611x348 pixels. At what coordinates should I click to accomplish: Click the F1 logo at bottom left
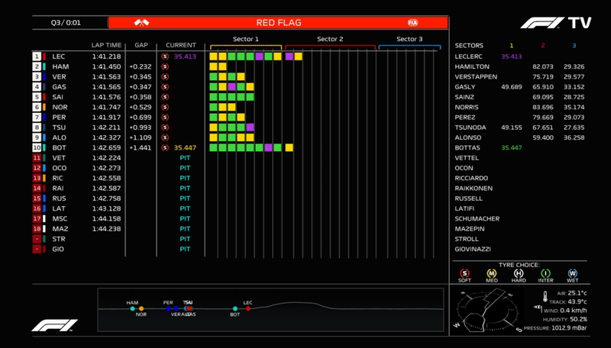54,325
